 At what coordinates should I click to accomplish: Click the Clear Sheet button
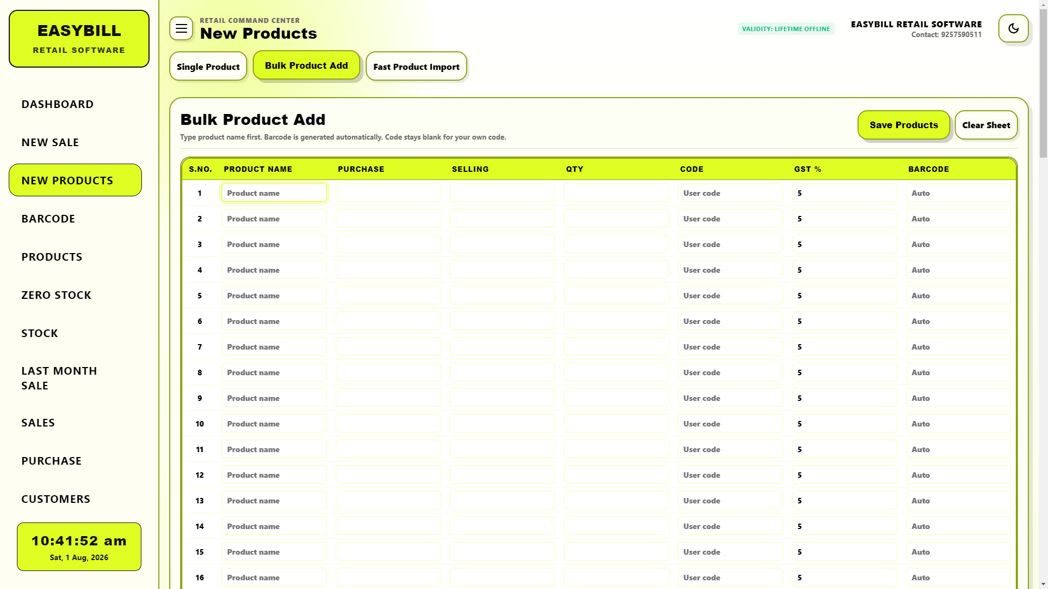point(986,125)
